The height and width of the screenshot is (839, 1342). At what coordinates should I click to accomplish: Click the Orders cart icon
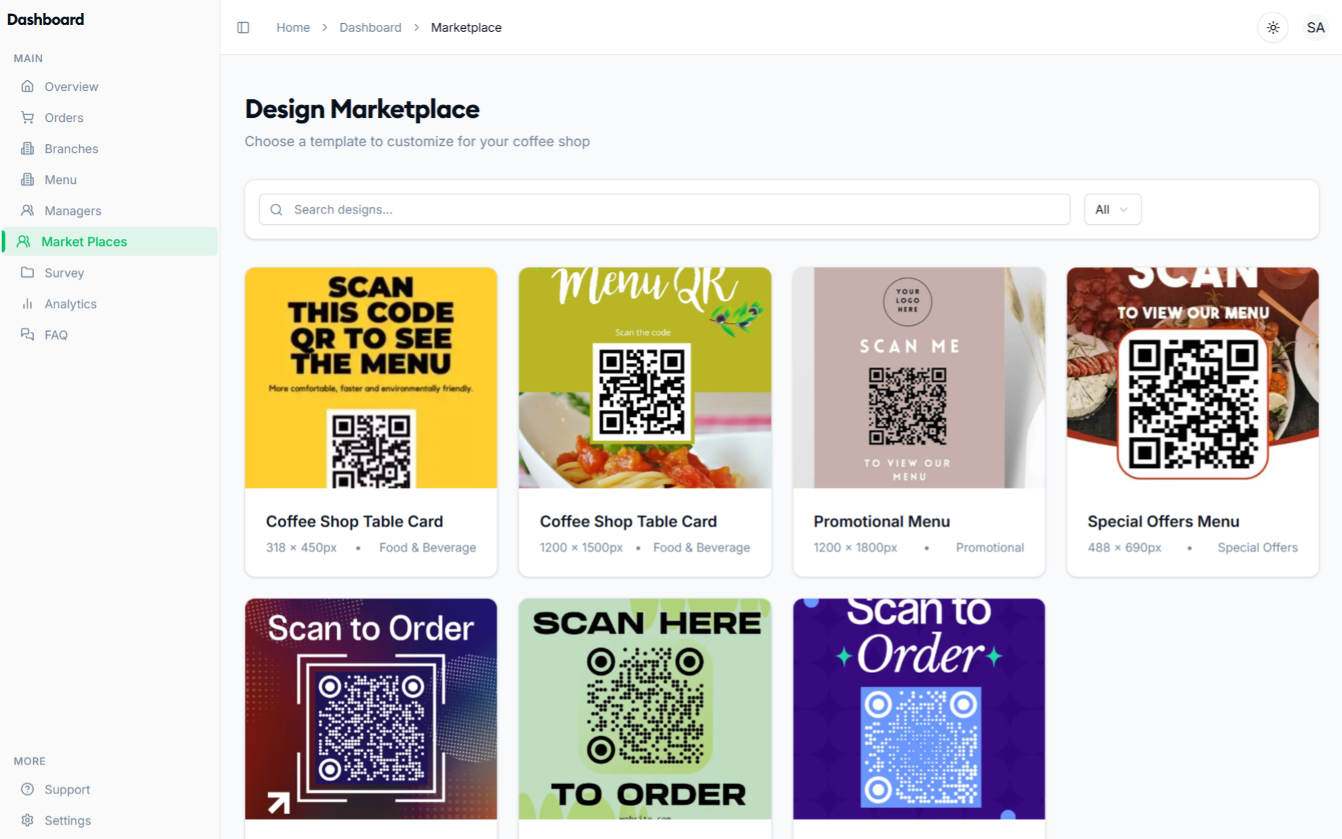28,117
